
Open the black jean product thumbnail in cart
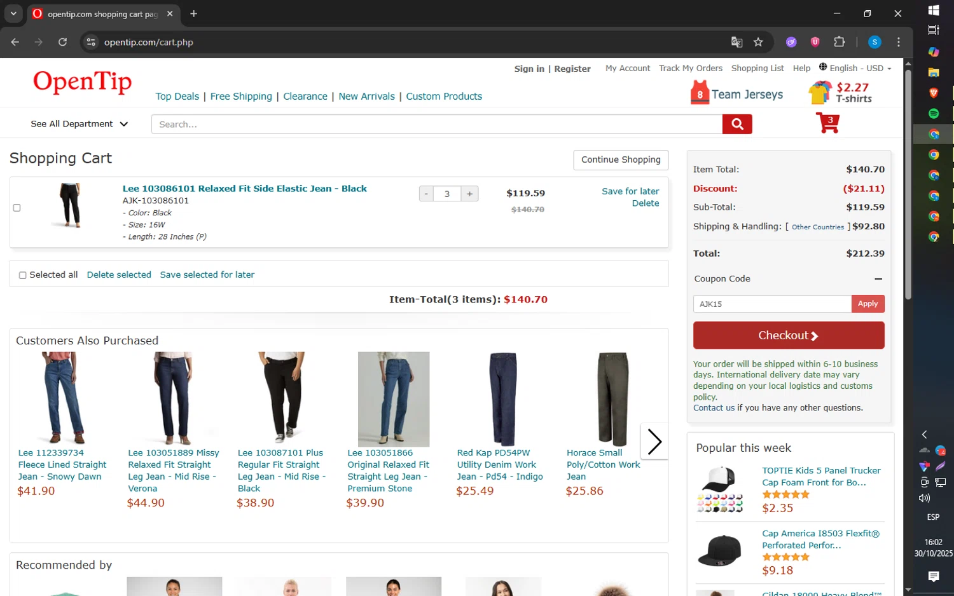pos(71,205)
